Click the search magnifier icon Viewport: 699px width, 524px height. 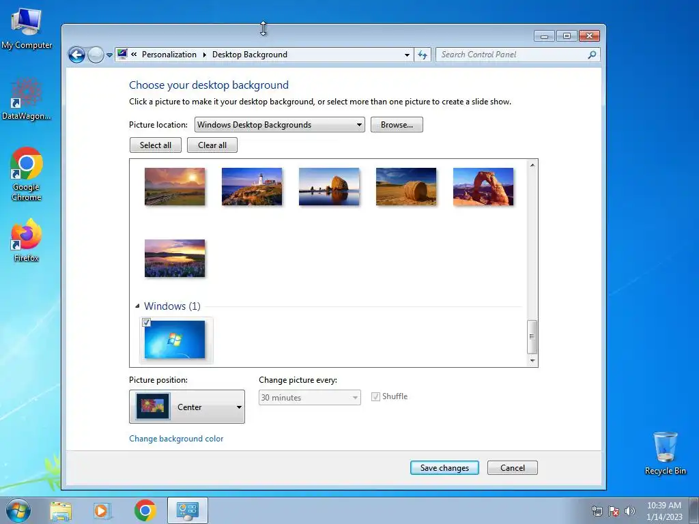pyautogui.click(x=592, y=55)
